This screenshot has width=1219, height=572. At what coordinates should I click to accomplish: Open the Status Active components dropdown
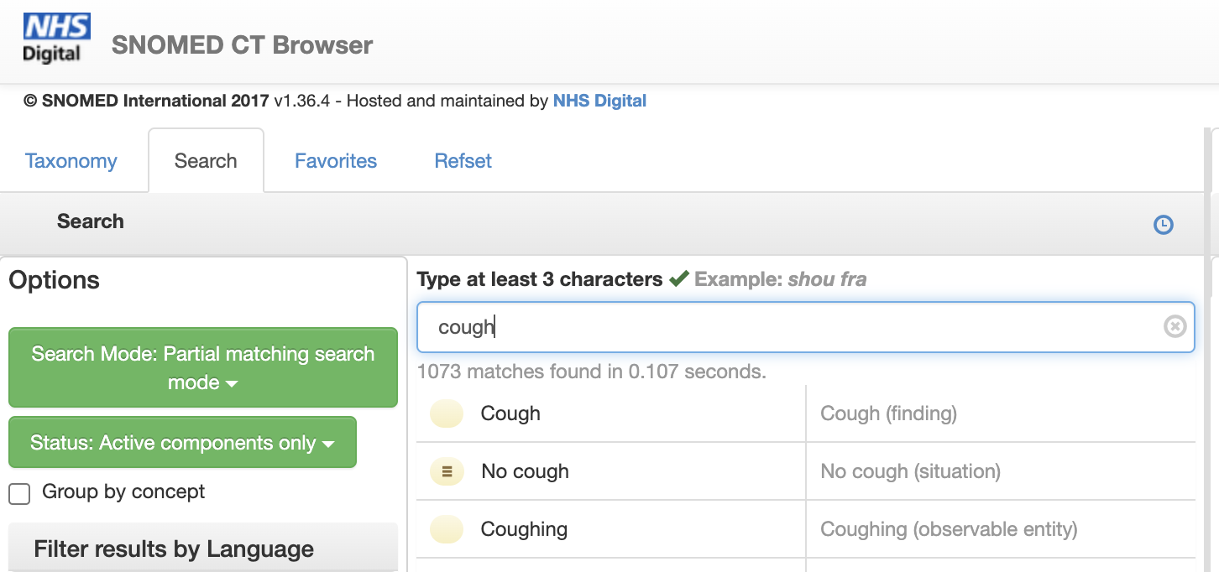tap(182, 443)
